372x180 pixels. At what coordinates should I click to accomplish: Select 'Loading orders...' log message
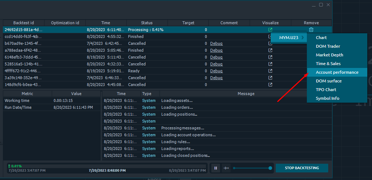pyautogui.click(x=177, y=107)
